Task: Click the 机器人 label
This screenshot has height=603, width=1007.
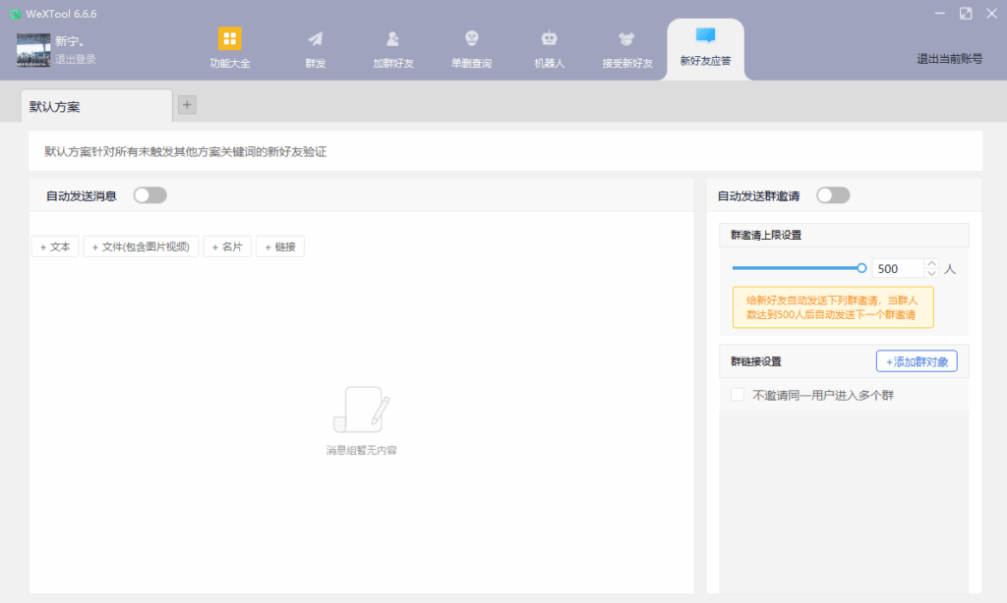Action: (x=549, y=64)
